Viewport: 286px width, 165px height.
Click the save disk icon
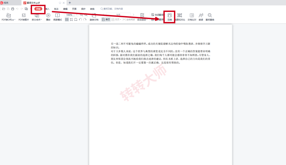point(8,9)
